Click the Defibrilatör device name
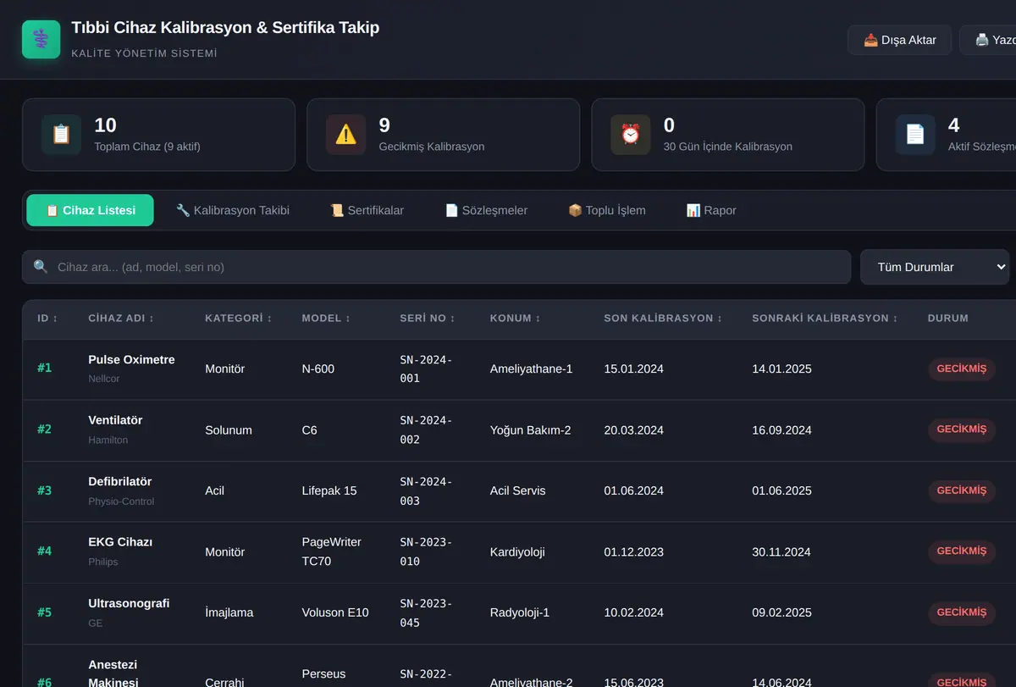The width and height of the screenshot is (1016, 687). click(x=120, y=482)
